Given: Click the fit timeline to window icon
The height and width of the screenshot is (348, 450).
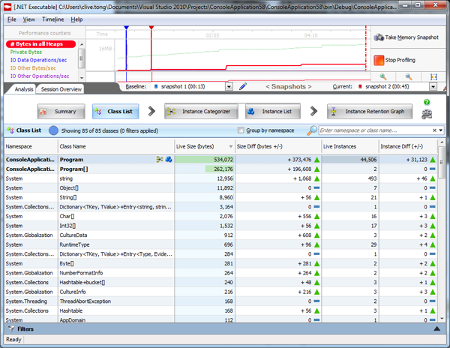Looking at the screenshot, I should [x=434, y=77].
